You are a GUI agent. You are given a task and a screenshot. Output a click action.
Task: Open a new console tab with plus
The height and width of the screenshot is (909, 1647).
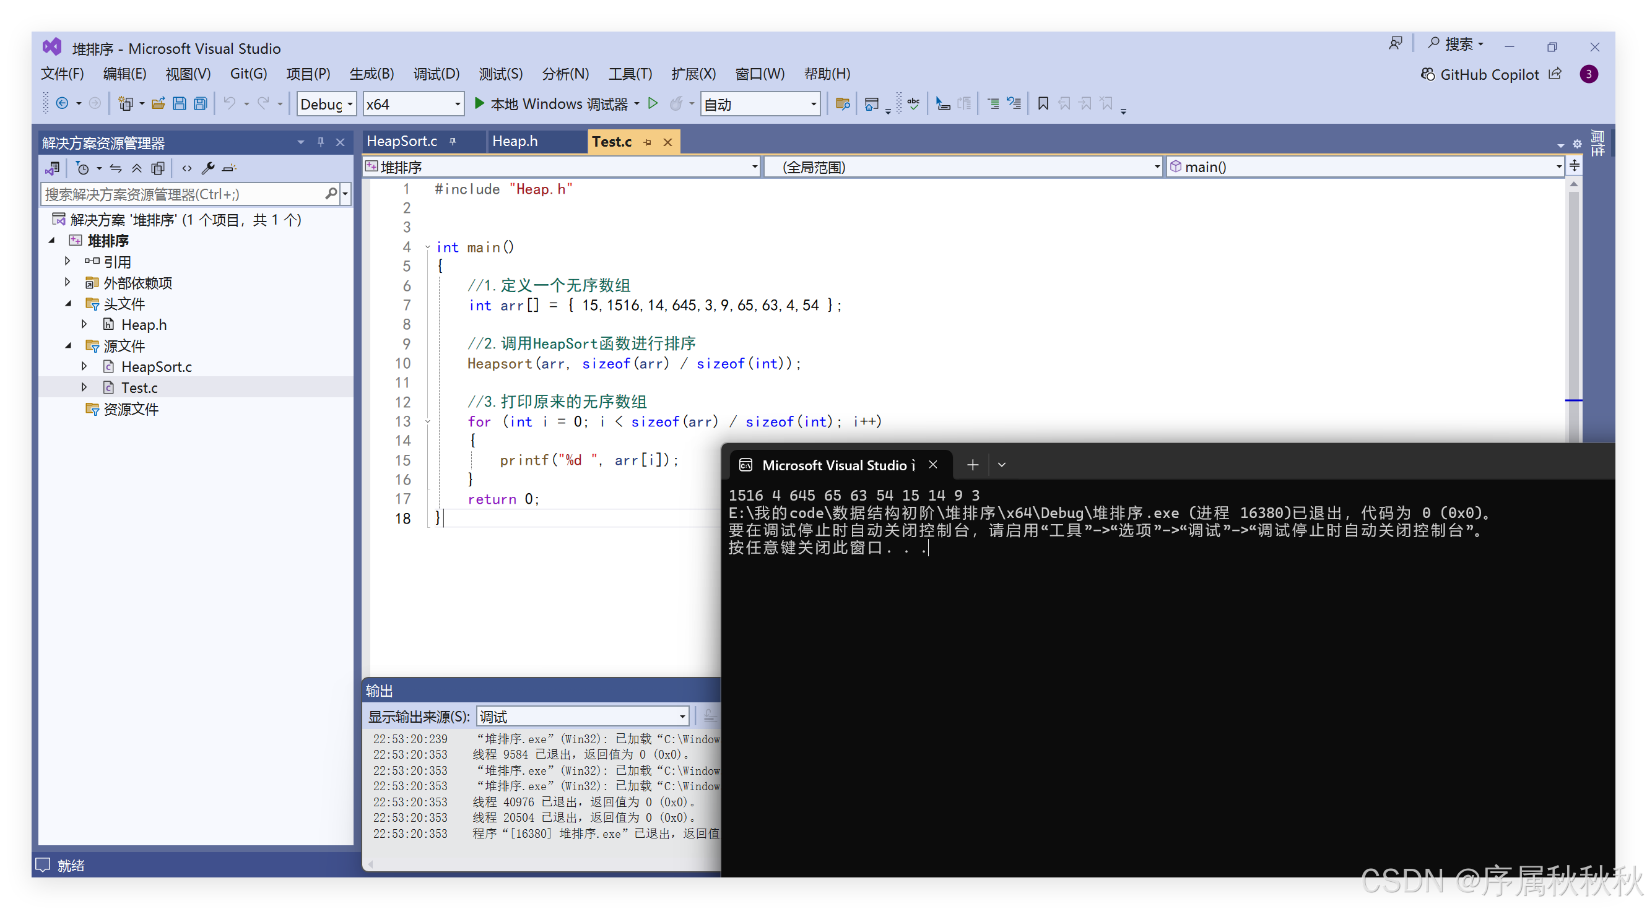(x=972, y=465)
